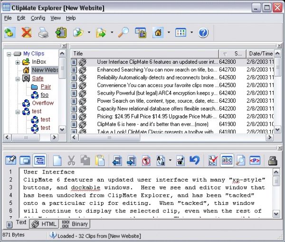Expand the InBox tree node
This screenshot has width=285, height=242.
[x=18, y=62]
